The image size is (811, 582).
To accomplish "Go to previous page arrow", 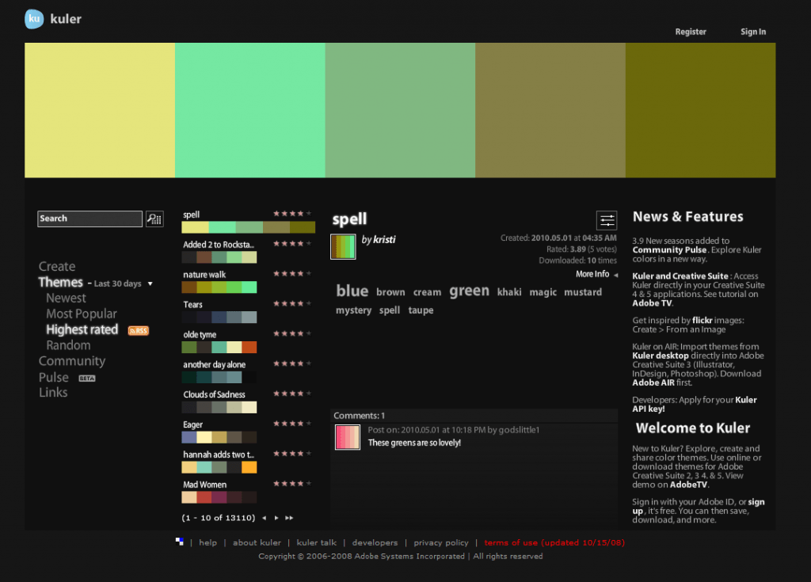I will [x=265, y=518].
